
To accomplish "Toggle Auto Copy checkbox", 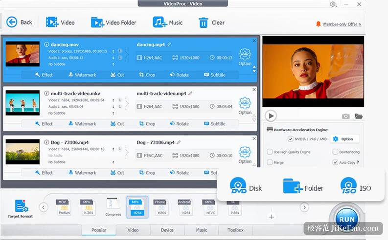I will click(x=335, y=162).
